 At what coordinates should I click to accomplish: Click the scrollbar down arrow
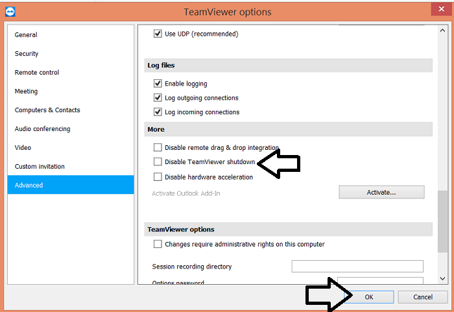(x=442, y=279)
